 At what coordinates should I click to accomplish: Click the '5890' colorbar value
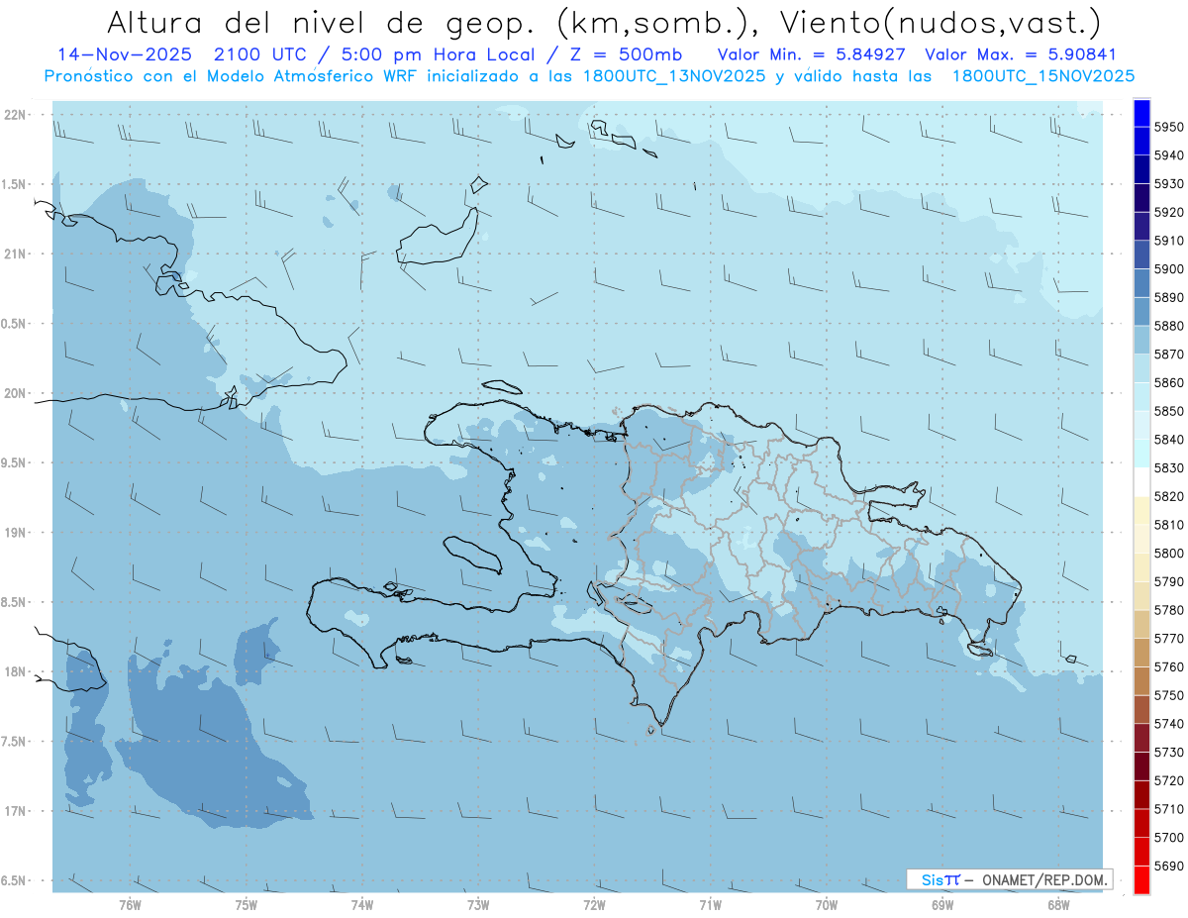tap(1169, 298)
